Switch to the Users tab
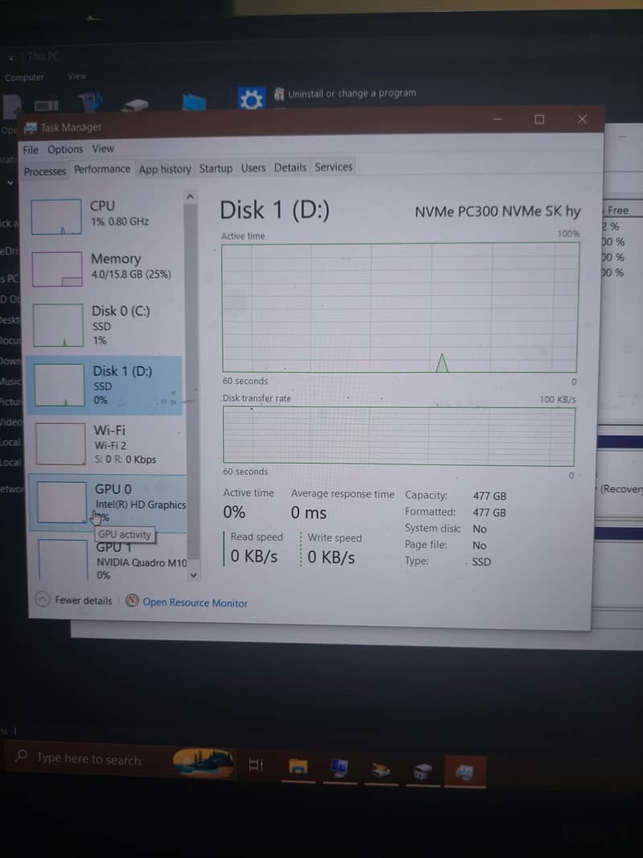Image resolution: width=643 pixels, height=858 pixels. click(x=253, y=167)
